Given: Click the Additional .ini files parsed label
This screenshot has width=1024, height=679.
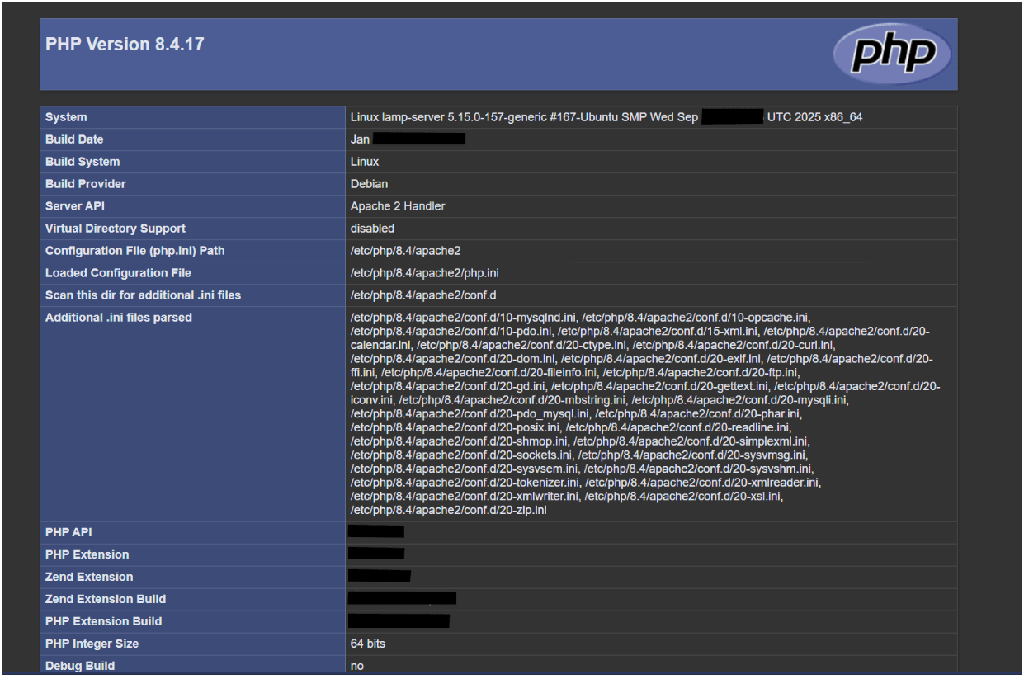Looking at the screenshot, I should coord(119,318).
